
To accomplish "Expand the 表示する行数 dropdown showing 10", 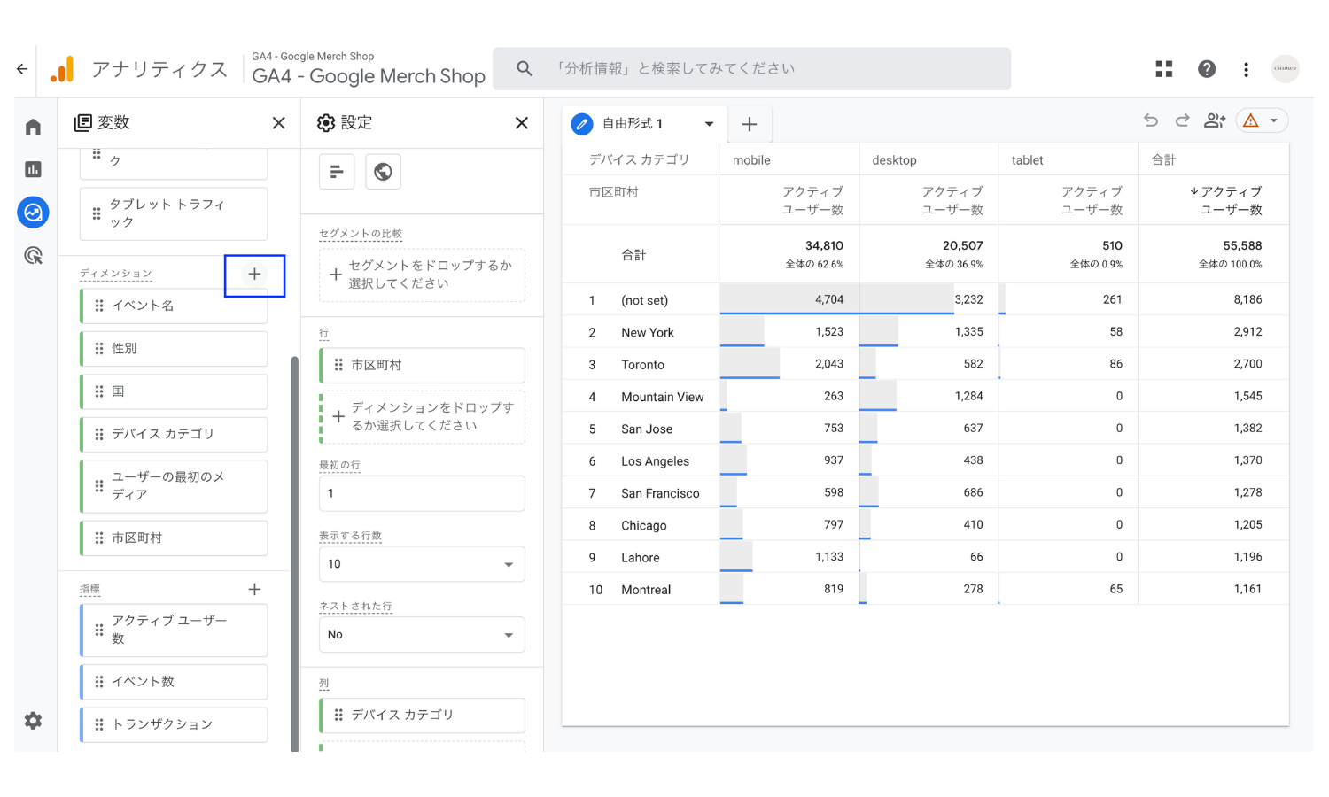I will pyautogui.click(x=422, y=564).
